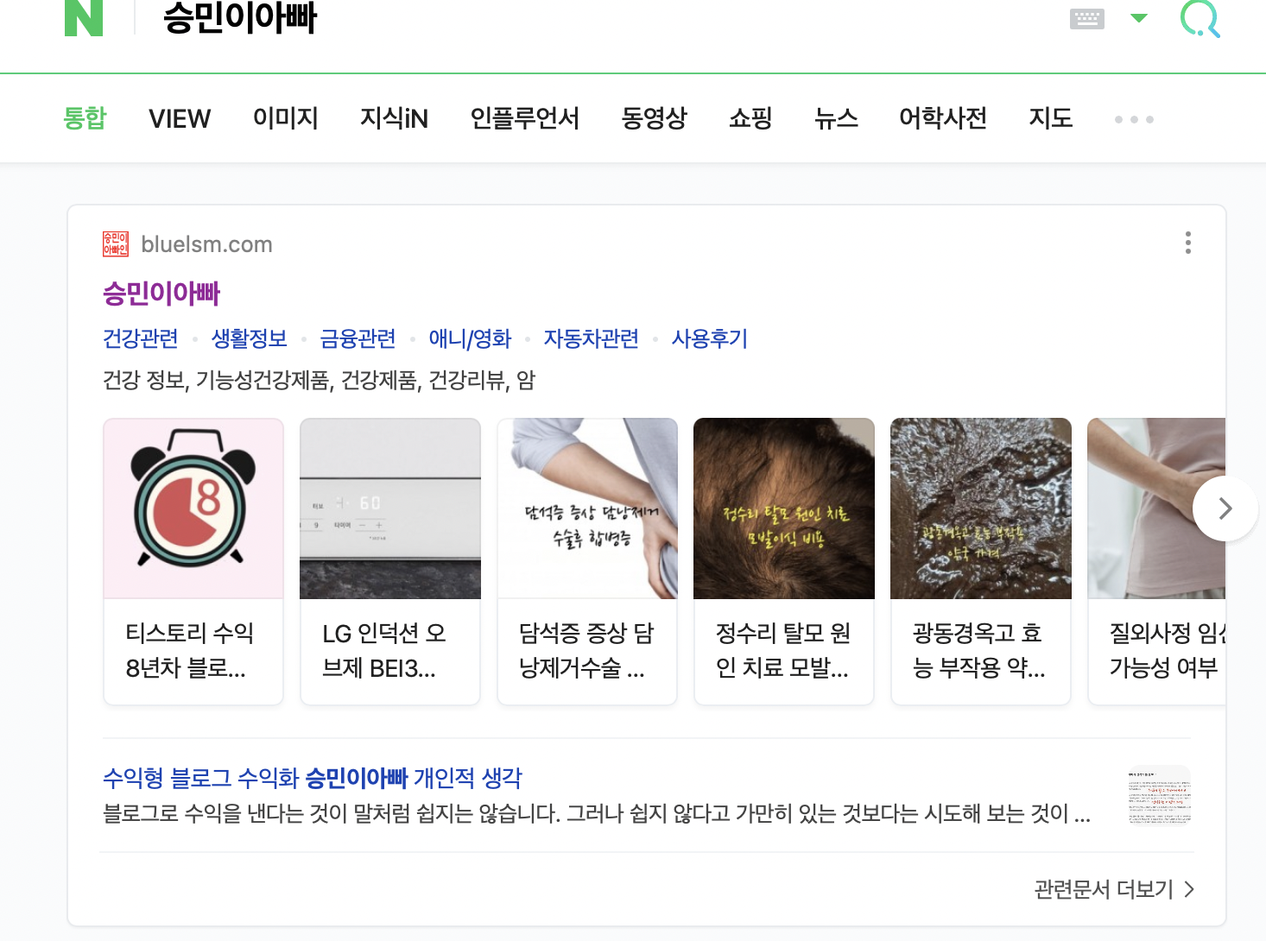Click the Naver N logo
The width and height of the screenshot is (1266, 941).
click(x=84, y=20)
